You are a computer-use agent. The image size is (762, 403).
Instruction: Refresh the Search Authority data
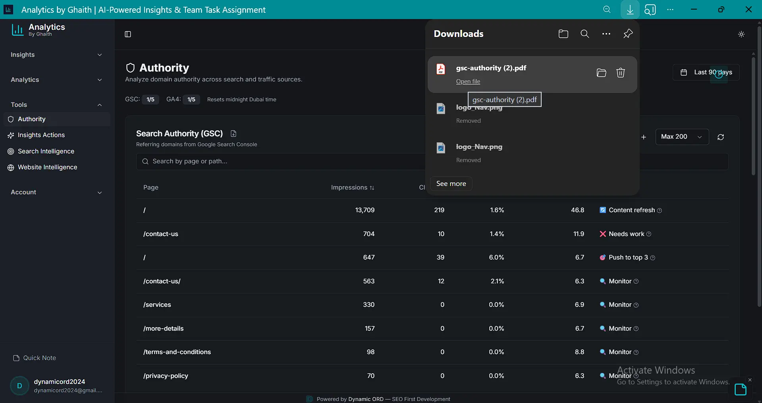[721, 137]
